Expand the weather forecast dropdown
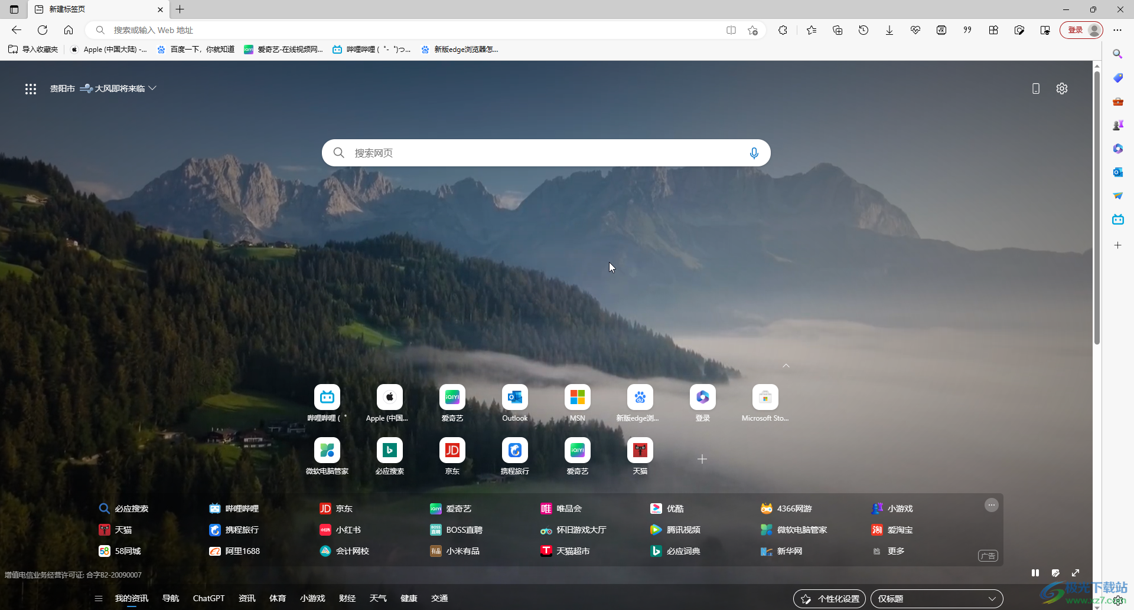Screen dimensions: 1134x610 [x=152, y=88]
